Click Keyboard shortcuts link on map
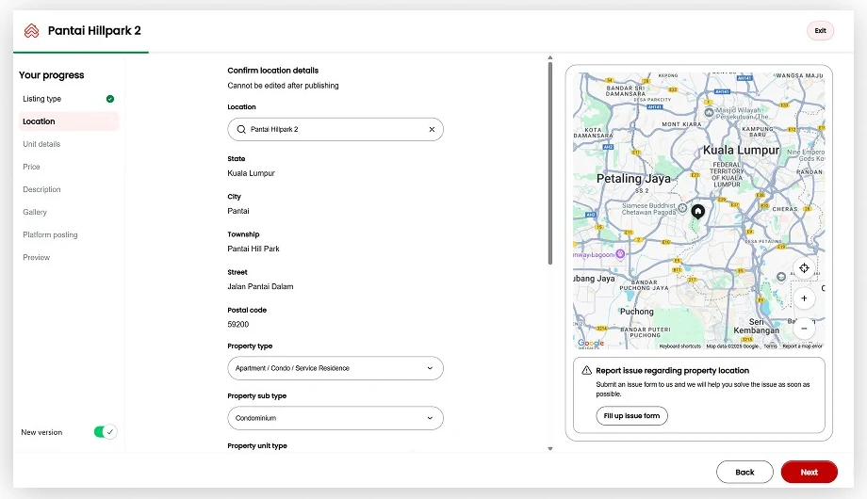Screen dimensions: 867x499 click(x=679, y=346)
